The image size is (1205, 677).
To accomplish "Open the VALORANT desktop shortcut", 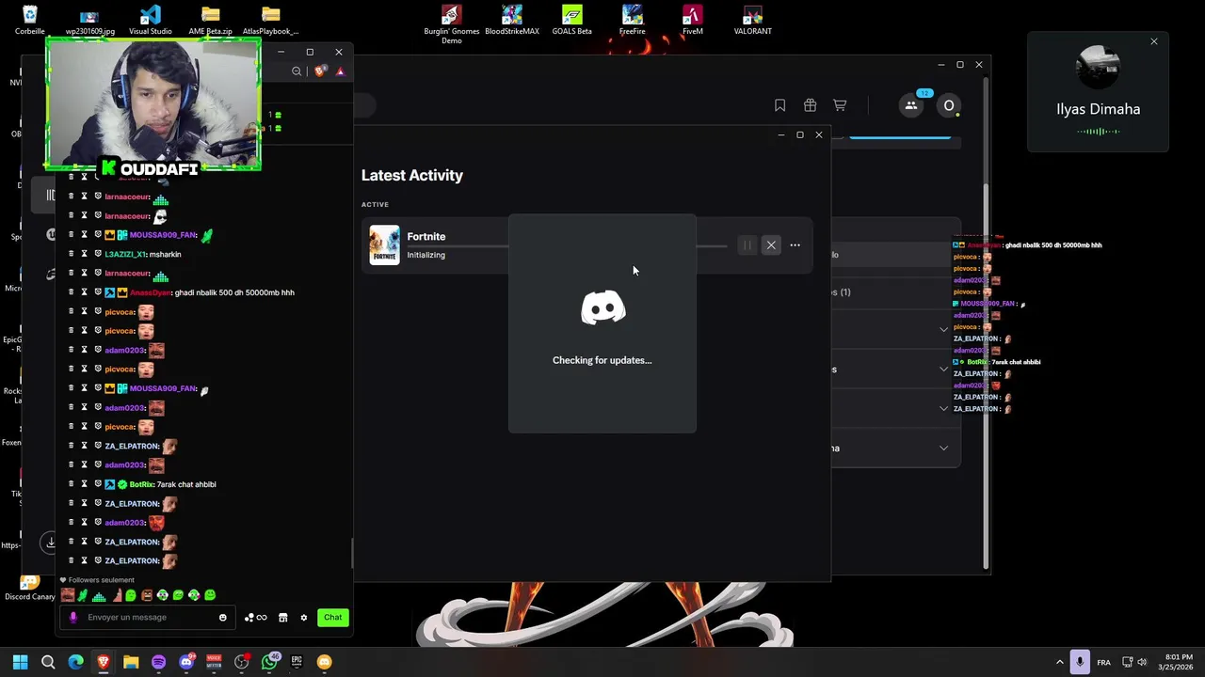I will (752, 20).
